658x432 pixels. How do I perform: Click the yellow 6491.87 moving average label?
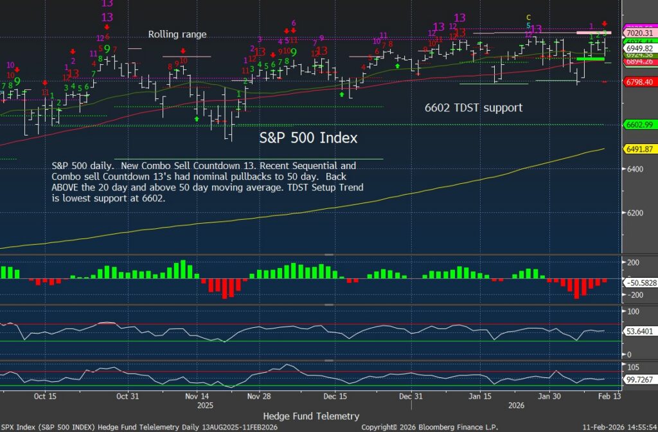pos(639,149)
